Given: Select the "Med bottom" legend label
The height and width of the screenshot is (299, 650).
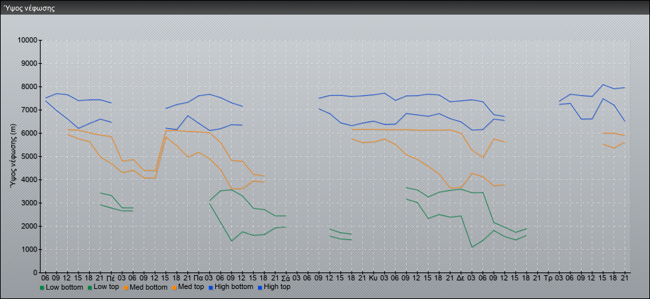Looking at the screenshot, I should click(148, 287).
